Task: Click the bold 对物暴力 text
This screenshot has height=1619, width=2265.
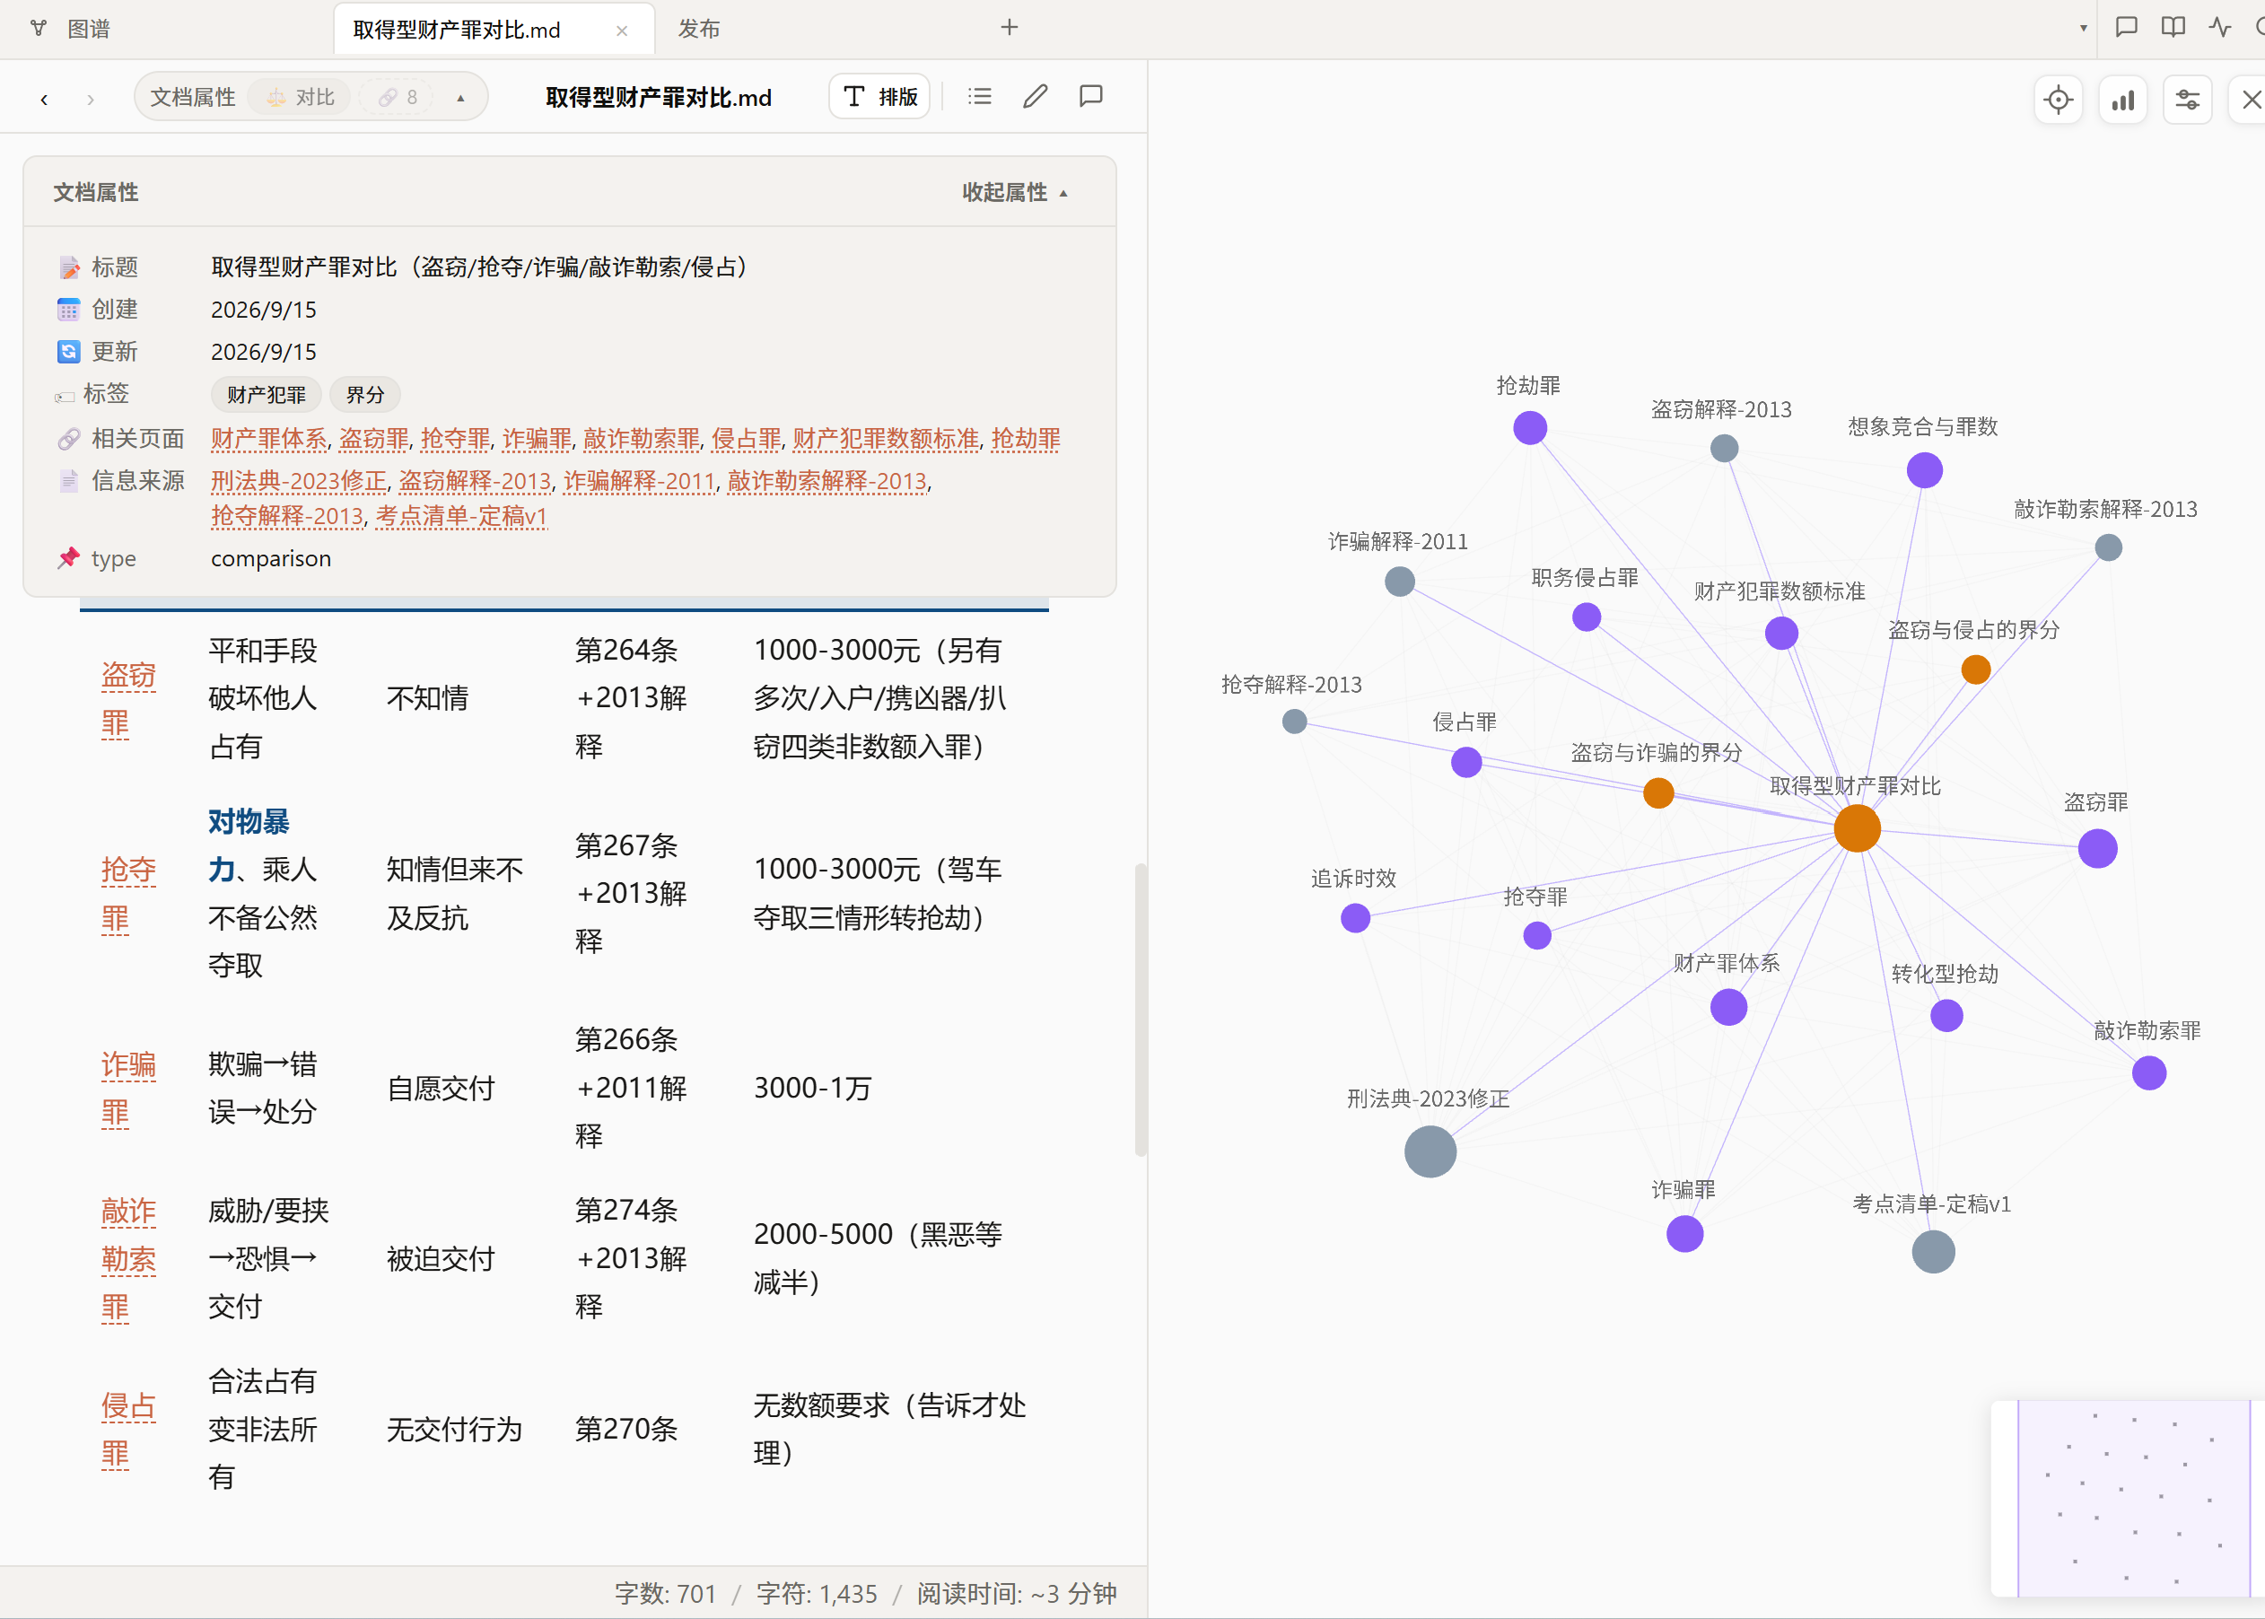Action: pos(249,845)
